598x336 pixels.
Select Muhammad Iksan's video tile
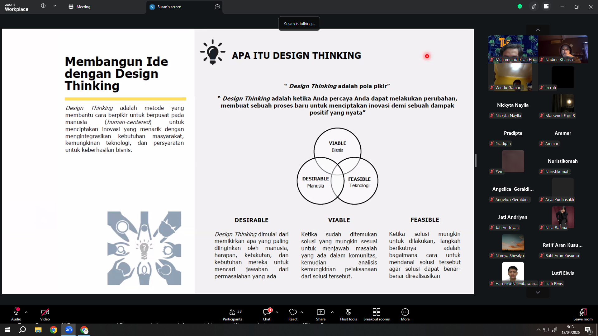(x=513, y=49)
